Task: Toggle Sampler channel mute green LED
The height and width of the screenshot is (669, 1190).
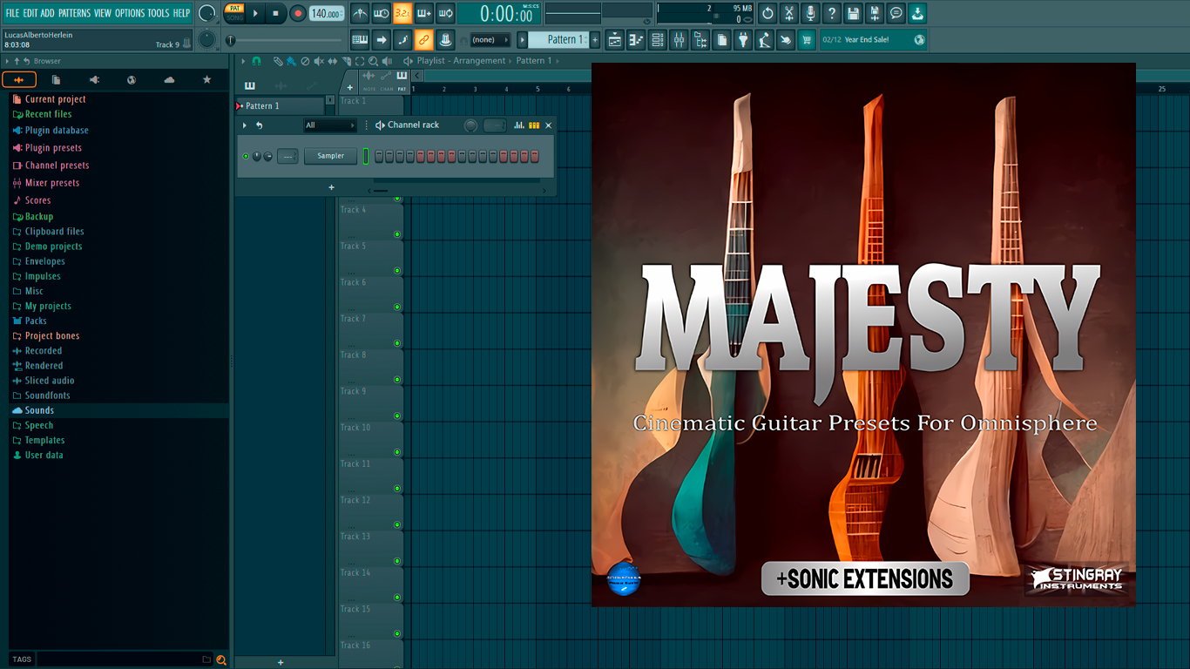Action: click(246, 156)
